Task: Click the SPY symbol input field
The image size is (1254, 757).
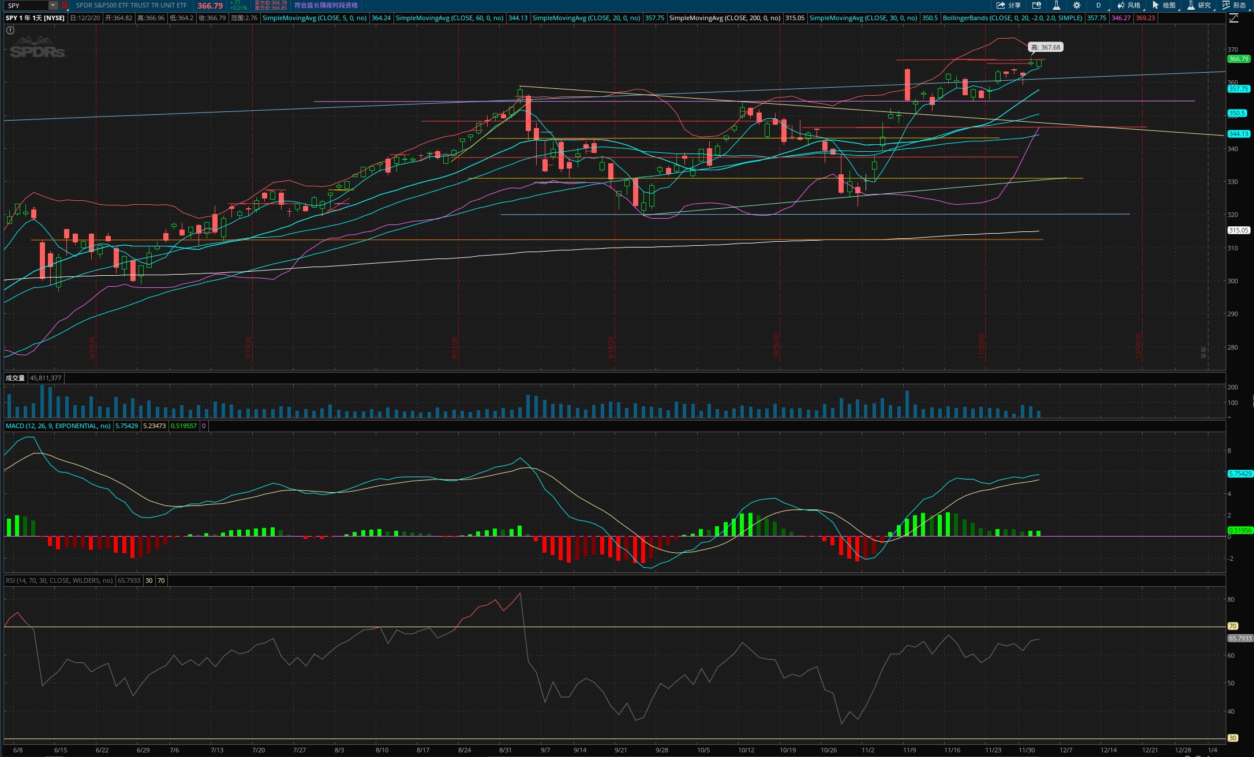Action: point(27,5)
